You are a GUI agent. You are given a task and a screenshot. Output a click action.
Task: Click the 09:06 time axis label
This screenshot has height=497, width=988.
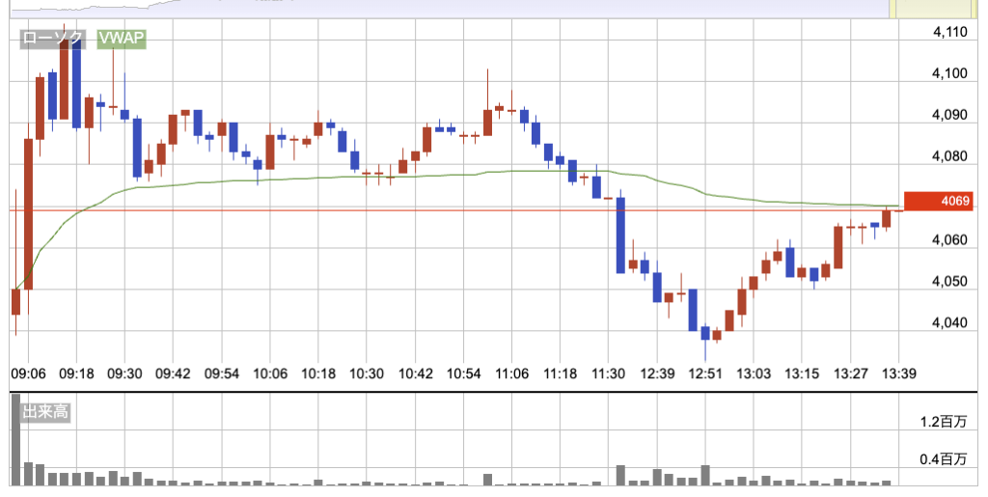pos(28,373)
